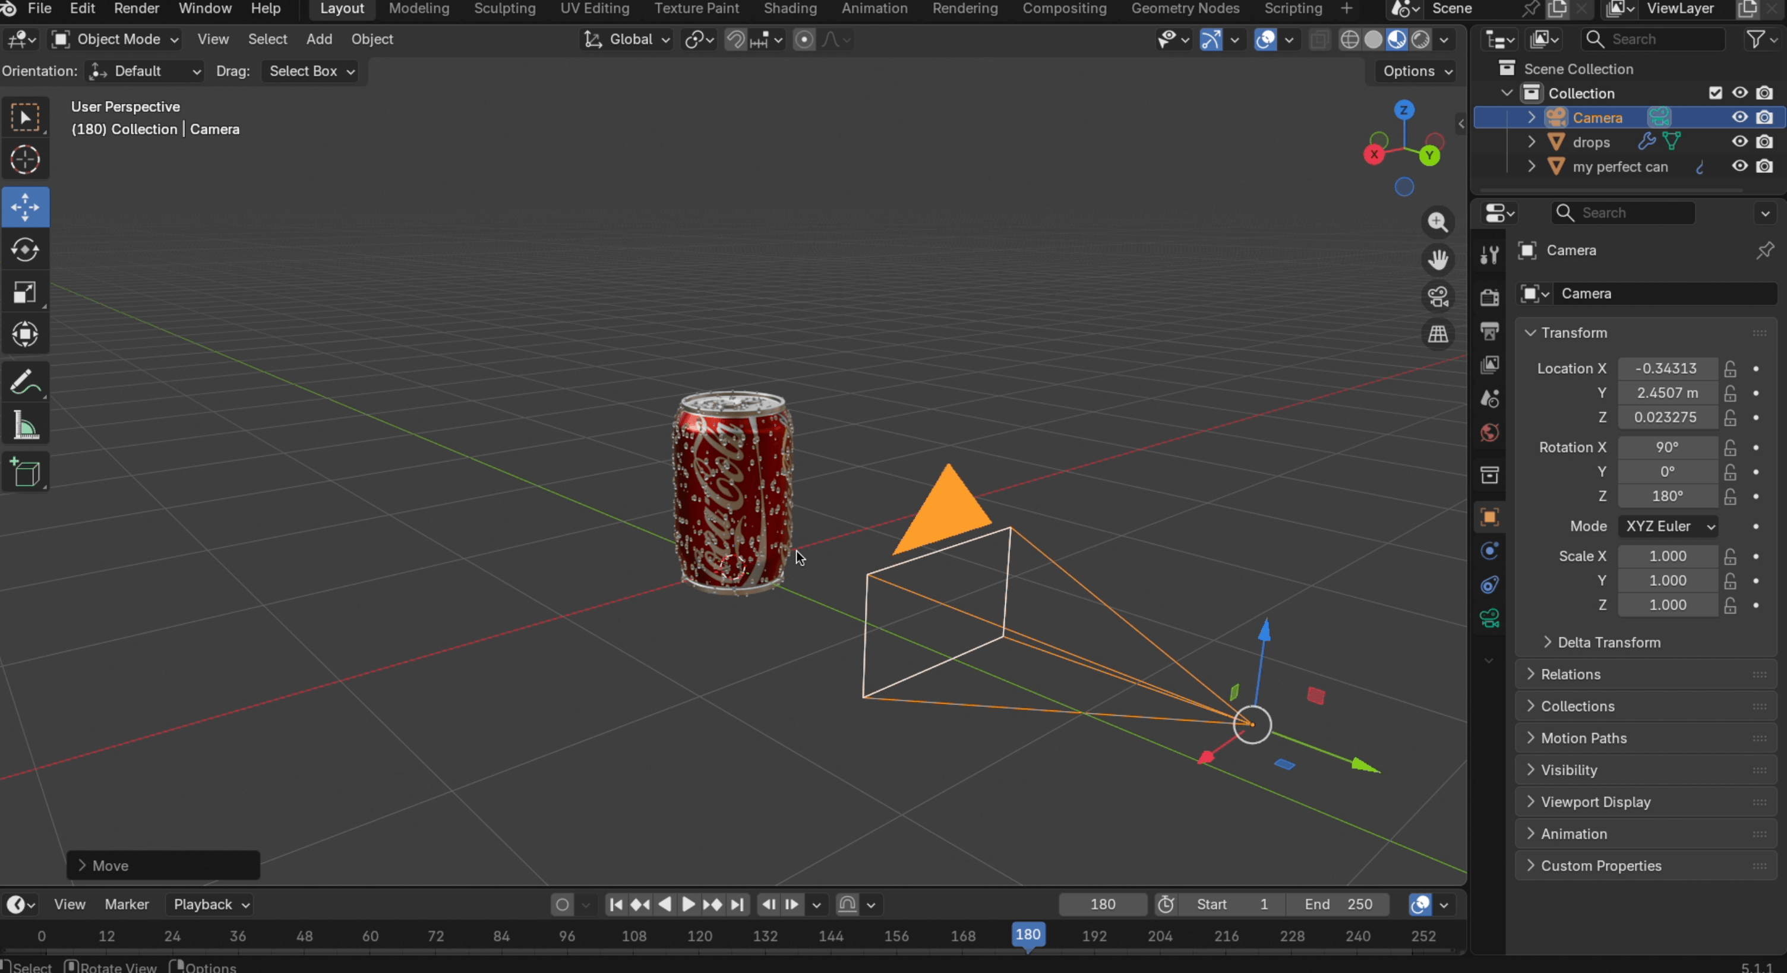Viewport: 1787px width, 973px height.
Task: Uncheck Collection exclude checkbox
Action: pos(1715,93)
